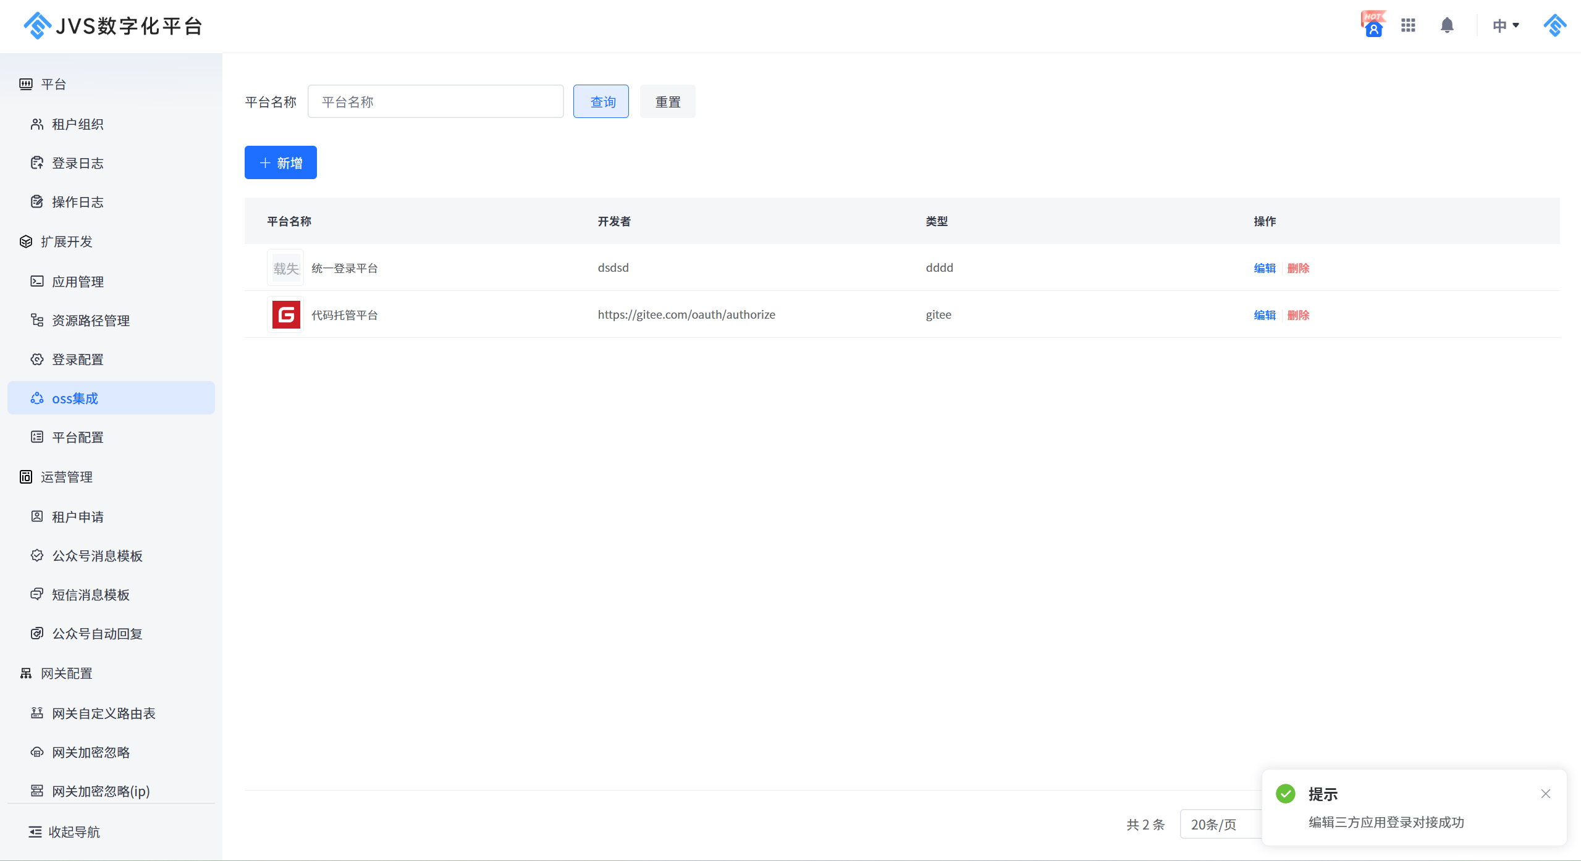Open the 20条/页 page size dropdown
This screenshot has width=1581, height=861.
(1220, 825)
